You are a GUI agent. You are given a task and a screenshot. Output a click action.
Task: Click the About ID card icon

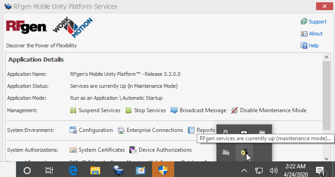[304, 34]
